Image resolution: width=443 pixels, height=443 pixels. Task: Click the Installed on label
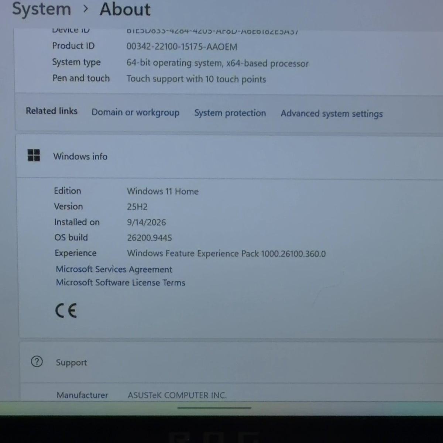click(77, 222)
